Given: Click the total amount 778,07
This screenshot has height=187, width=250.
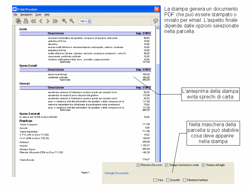Looking at the screenshot, I should click(146, 159).
